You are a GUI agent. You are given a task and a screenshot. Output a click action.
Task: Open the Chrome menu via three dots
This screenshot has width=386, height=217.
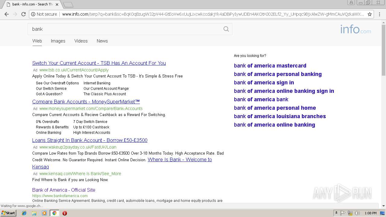coord(380,14)
